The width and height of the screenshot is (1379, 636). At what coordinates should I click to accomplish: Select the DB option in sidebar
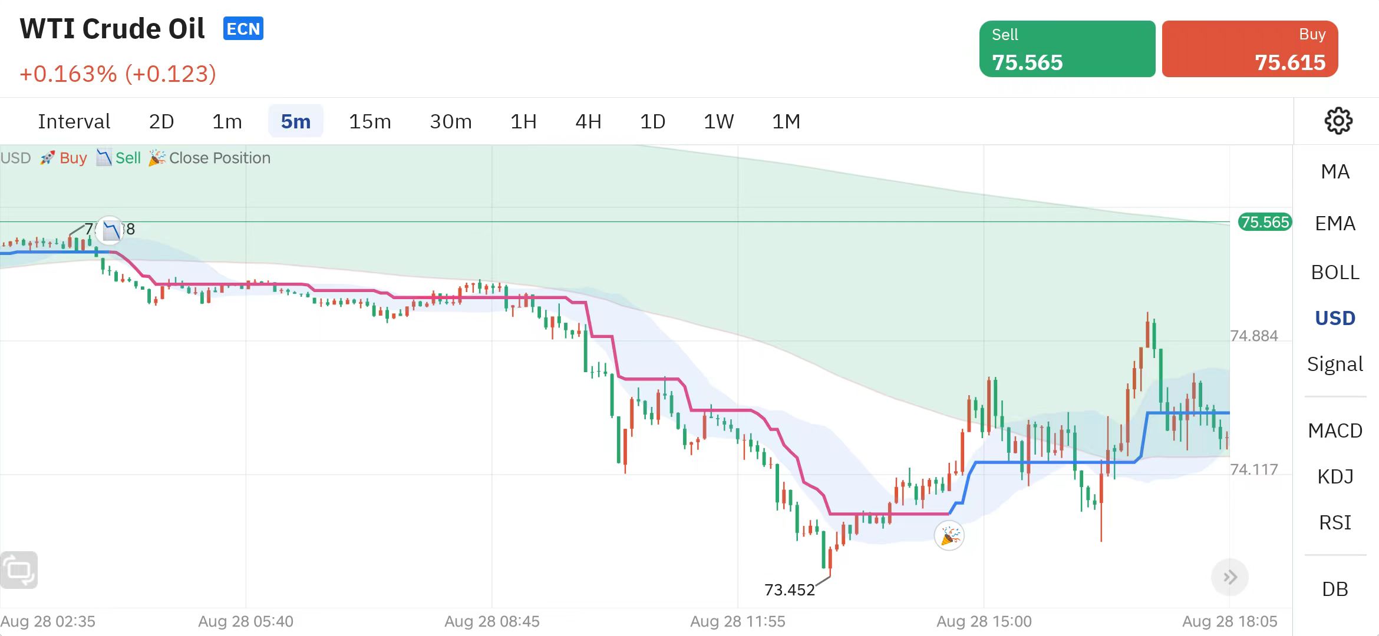(x=1335, y=589)
